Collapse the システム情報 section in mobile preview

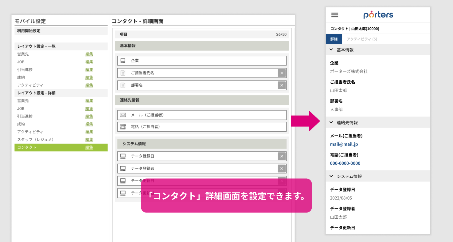(331, 176)
